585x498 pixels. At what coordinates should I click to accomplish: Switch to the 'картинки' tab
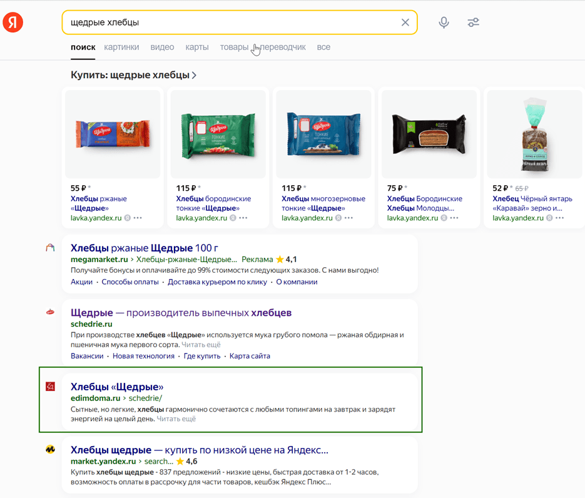click(121, 47)
